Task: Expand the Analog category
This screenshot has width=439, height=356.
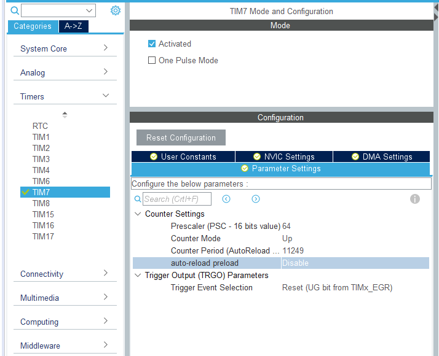Action: pyautogui.click(x=65, y=72)
